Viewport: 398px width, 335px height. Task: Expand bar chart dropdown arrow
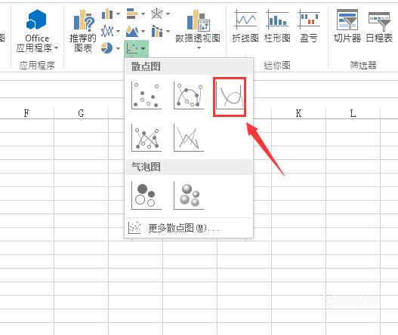143,14
